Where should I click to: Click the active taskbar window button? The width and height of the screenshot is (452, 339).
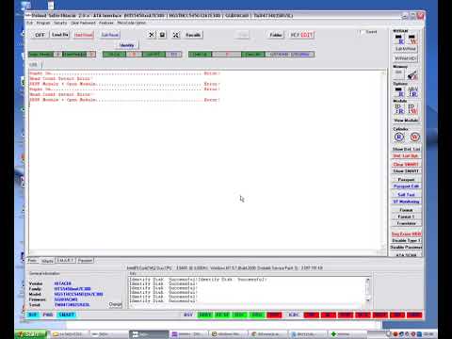(149, 334)
